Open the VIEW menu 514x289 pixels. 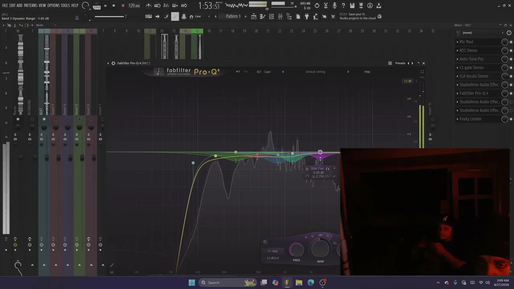[x=42, y=6]
